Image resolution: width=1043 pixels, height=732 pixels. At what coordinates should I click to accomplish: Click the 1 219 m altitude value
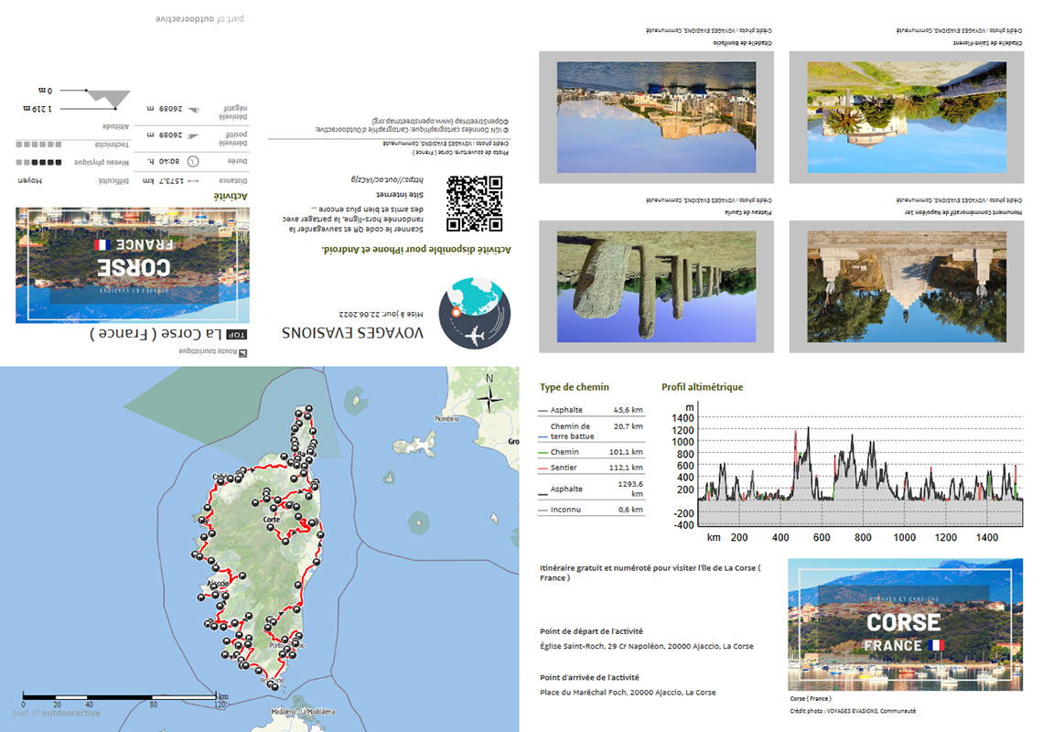tap(38, 109)
